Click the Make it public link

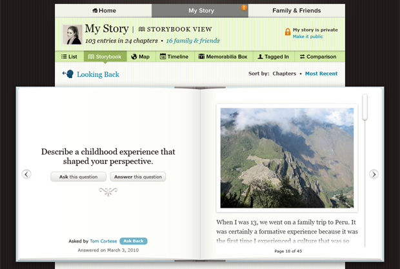308,37
